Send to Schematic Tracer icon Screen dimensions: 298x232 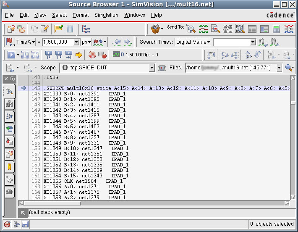[x=228, y=29]
